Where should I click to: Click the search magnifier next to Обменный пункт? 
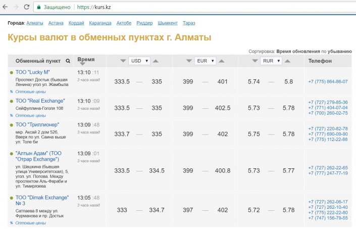(68, 61)
